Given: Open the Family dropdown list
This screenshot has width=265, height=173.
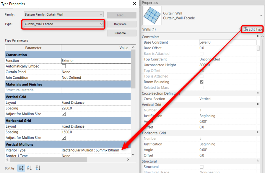Looking at the screenshot, I should (x=101, y=14).
